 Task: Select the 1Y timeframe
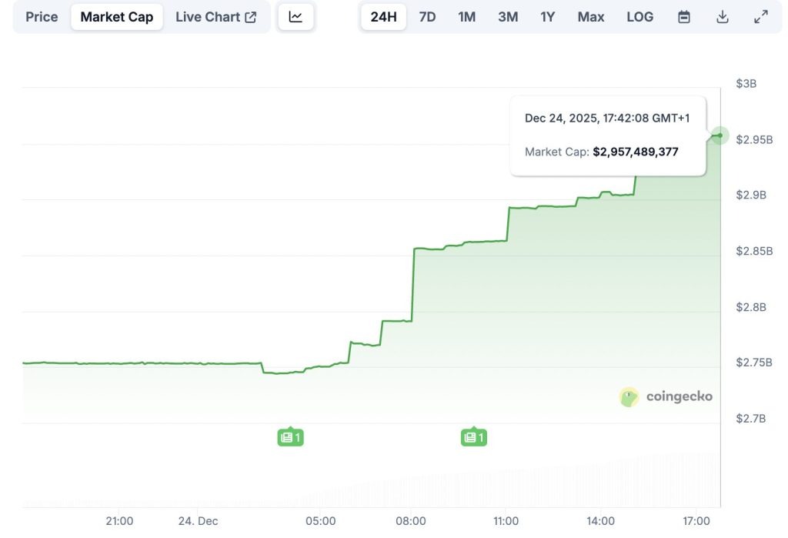tap(547, 16)
